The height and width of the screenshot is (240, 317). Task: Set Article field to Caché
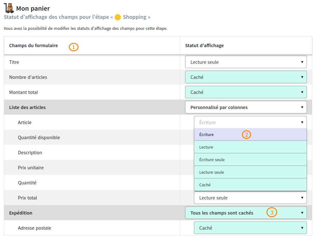[x=220, y=185]
